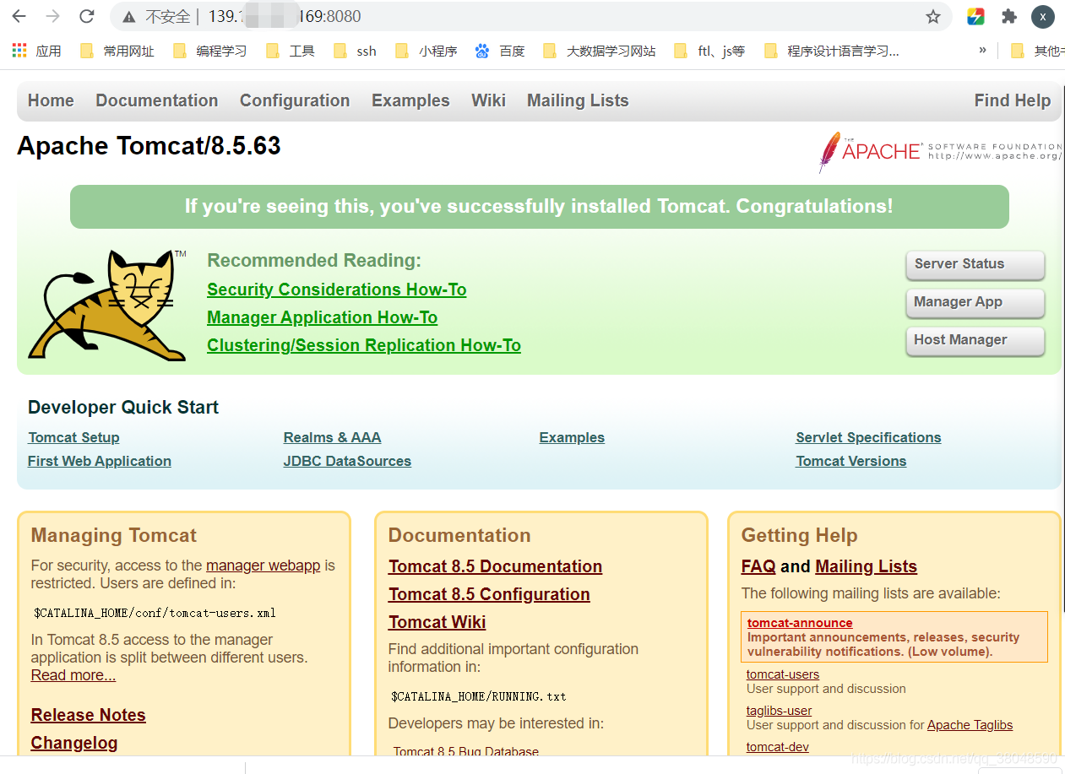Open the Extensions puzzle-piece menu
Viewport: 1065px width, 774px height.
pos(1009,16)
